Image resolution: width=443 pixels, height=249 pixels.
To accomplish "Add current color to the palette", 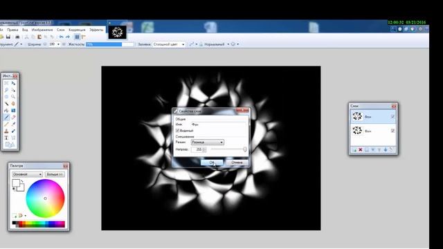I will tap(14, 216).
